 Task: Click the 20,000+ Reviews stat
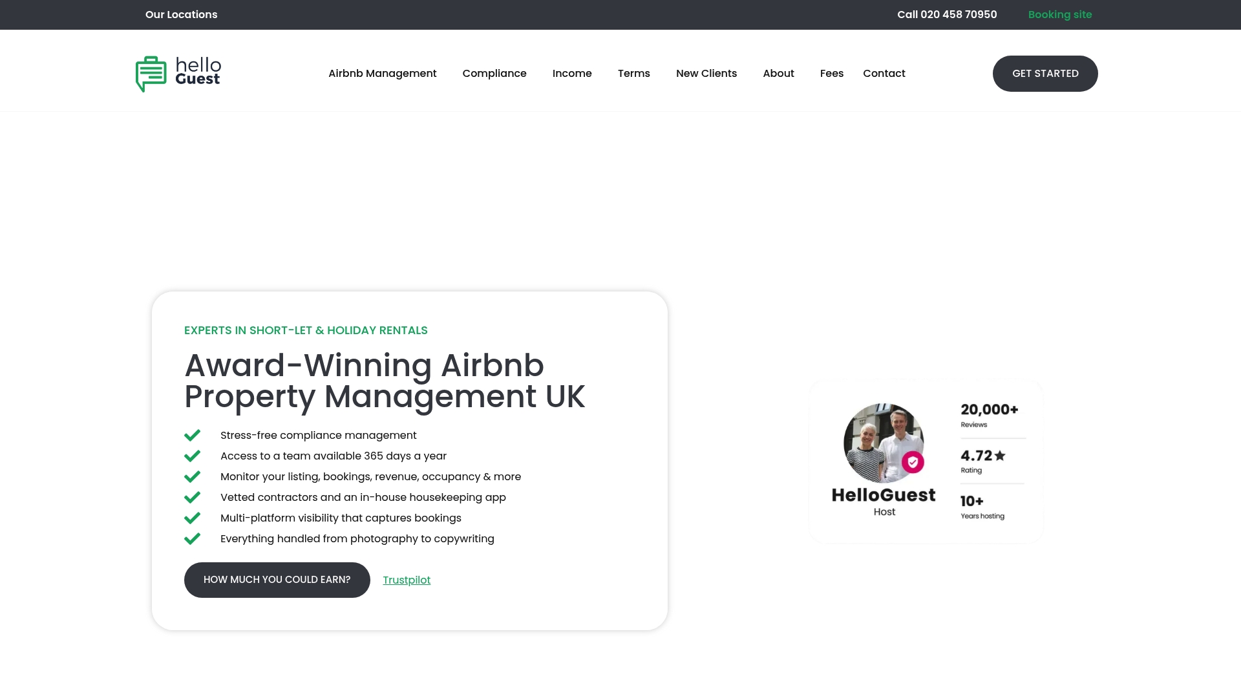[990, 415]
